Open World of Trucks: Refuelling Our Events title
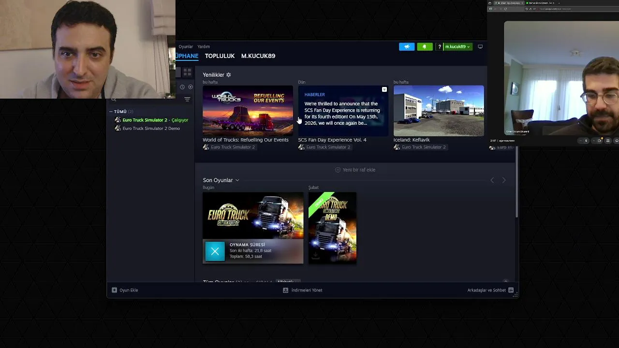Image resolution: width=619 pixels, height=348 pixels. (x=246, y=140)
